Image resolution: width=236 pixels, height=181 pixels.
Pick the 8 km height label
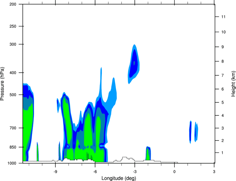click(x=223, y=61)
